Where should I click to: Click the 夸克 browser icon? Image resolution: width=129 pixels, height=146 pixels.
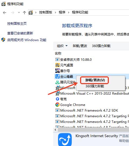[x=58, y=99]
